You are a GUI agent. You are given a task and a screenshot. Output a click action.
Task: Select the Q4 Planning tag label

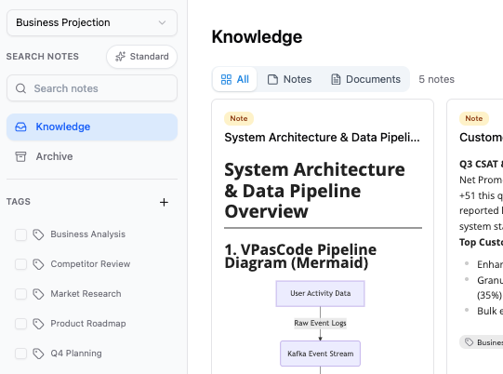coord(76,354)
